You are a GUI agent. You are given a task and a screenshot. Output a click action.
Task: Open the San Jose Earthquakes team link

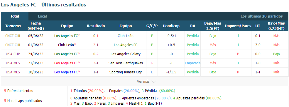(x=126, y=63)
